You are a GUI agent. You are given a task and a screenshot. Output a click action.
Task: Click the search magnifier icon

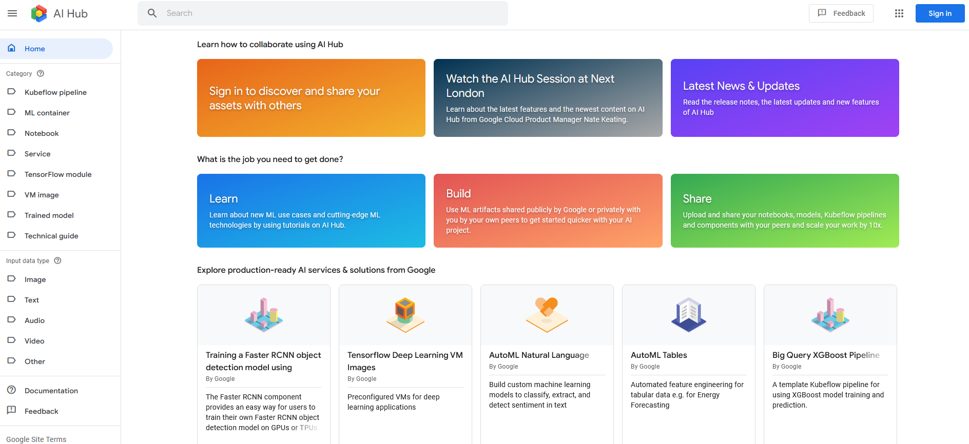click(152, 13)
